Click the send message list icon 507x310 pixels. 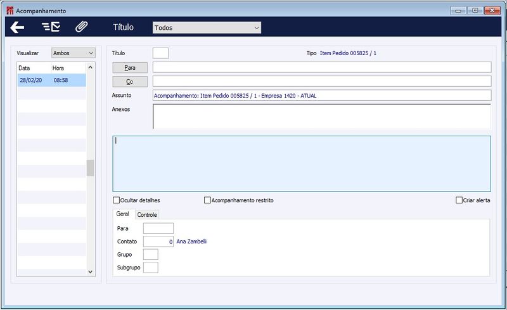point(51,27)
